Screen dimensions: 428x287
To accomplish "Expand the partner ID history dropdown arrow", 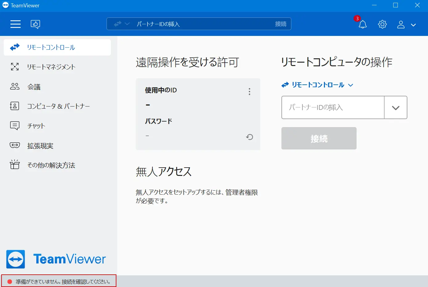I will pos(396,107).
